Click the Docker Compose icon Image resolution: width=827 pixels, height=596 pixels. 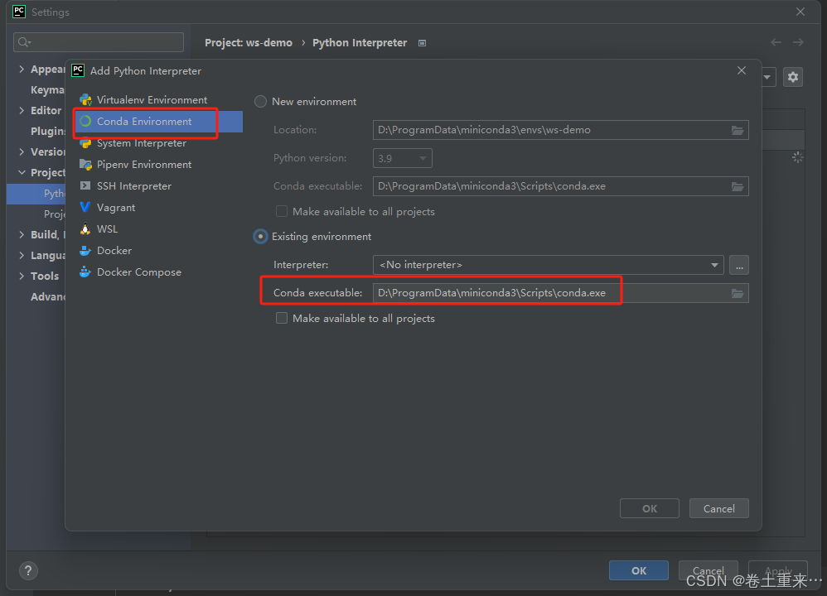pos(85,272)
